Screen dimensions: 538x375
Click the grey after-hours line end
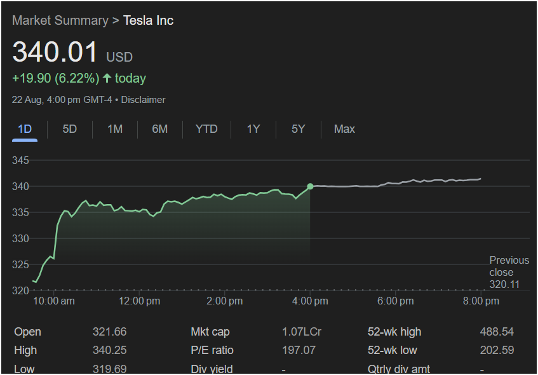(x=480, y=179)
